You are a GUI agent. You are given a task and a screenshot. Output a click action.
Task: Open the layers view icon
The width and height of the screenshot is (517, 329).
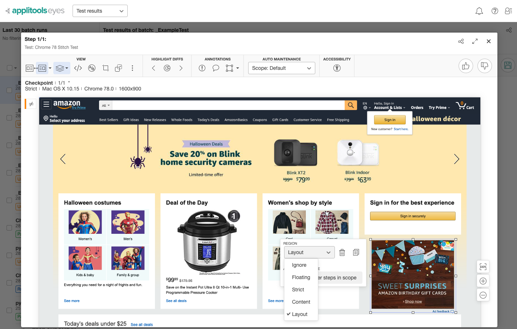click(60, 68)
